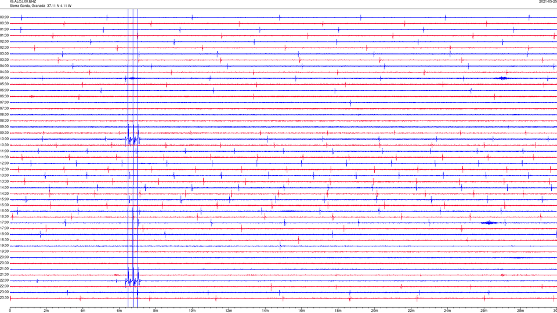557x313 pixels.
Task: Choose the 06:30 hour label
Action: point(5,96)
